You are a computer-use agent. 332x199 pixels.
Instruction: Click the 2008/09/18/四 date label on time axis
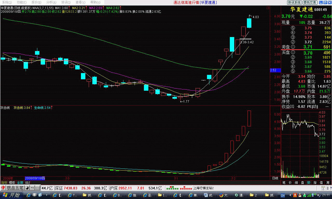point(35,178)
